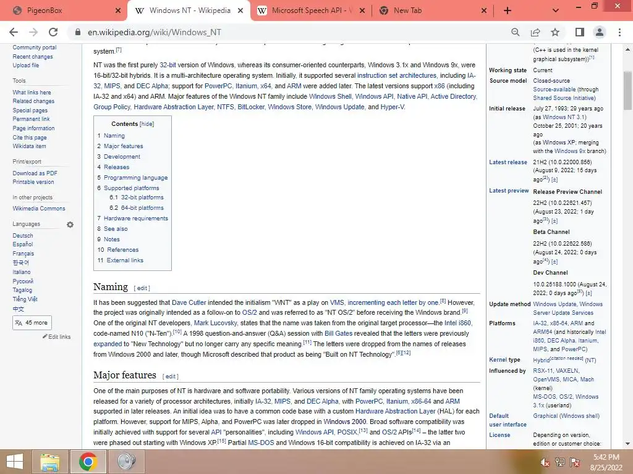
Task: Reload the Wikipedia page
Action: pos(53,32)
